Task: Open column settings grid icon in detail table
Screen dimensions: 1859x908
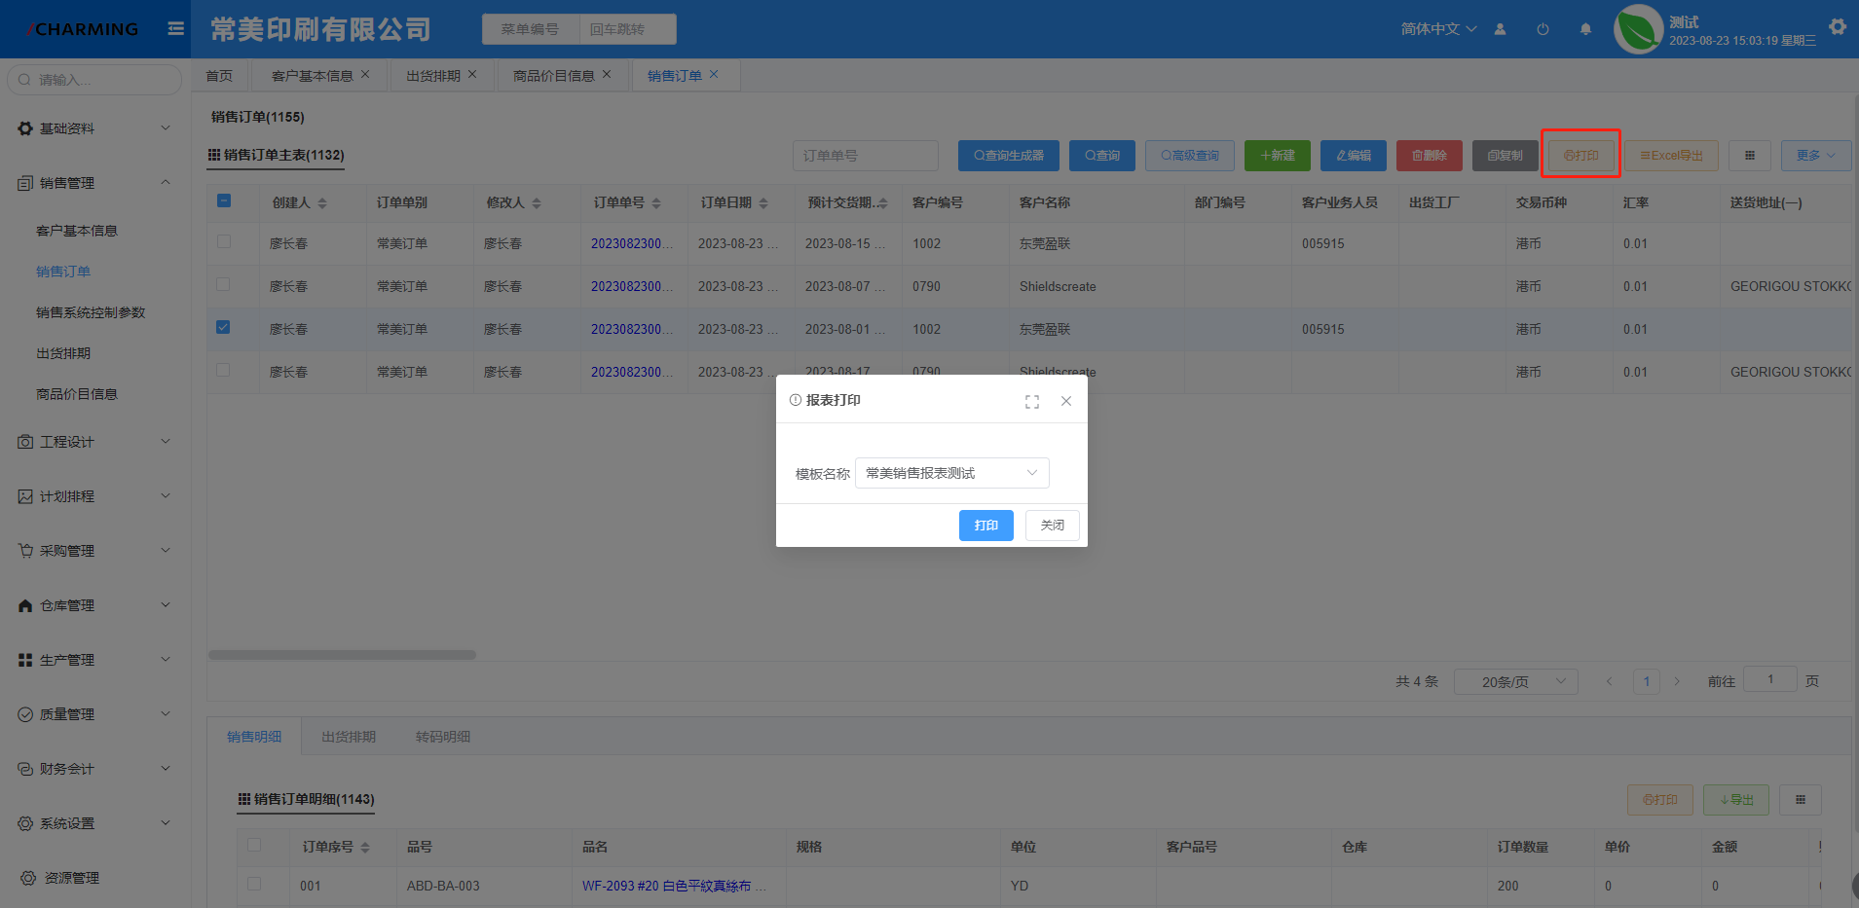Action: pos(1801,800)
